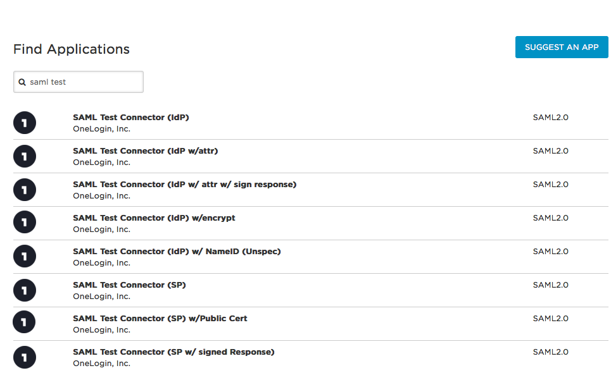Click the Suggest an App button
The image size is (611, 380).
point(562,47)
